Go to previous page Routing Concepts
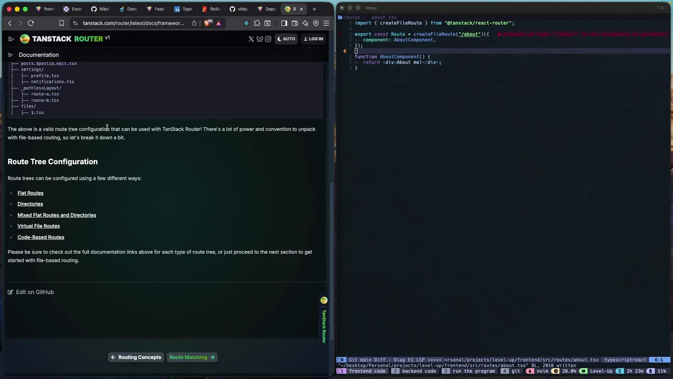 point(136,357)
